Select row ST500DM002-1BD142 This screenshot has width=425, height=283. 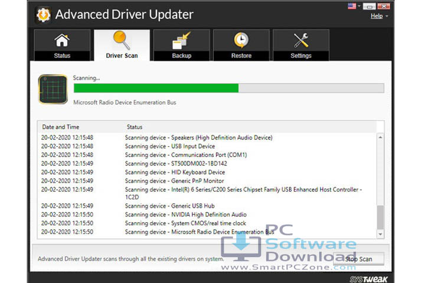point(207,163)
